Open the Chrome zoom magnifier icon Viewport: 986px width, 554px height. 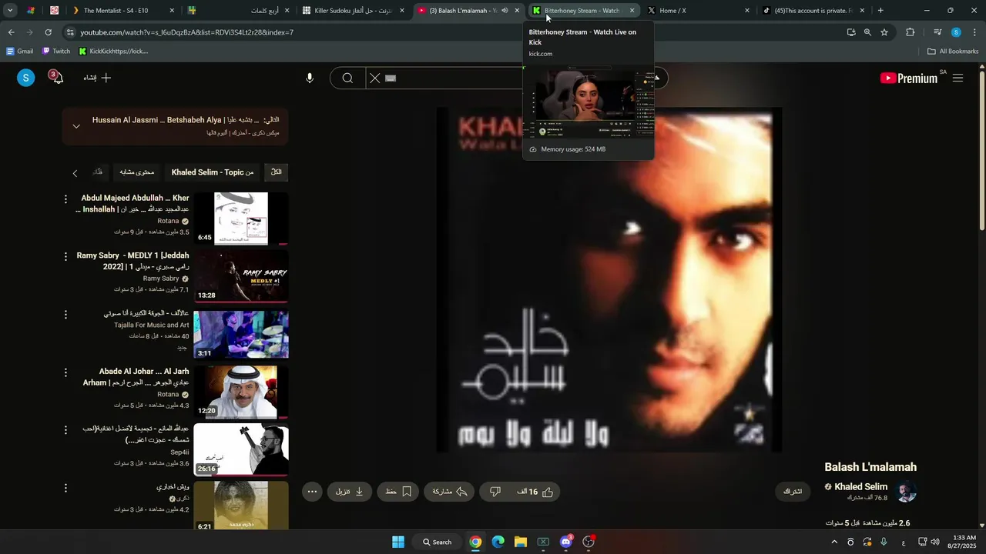coord(867,32)
